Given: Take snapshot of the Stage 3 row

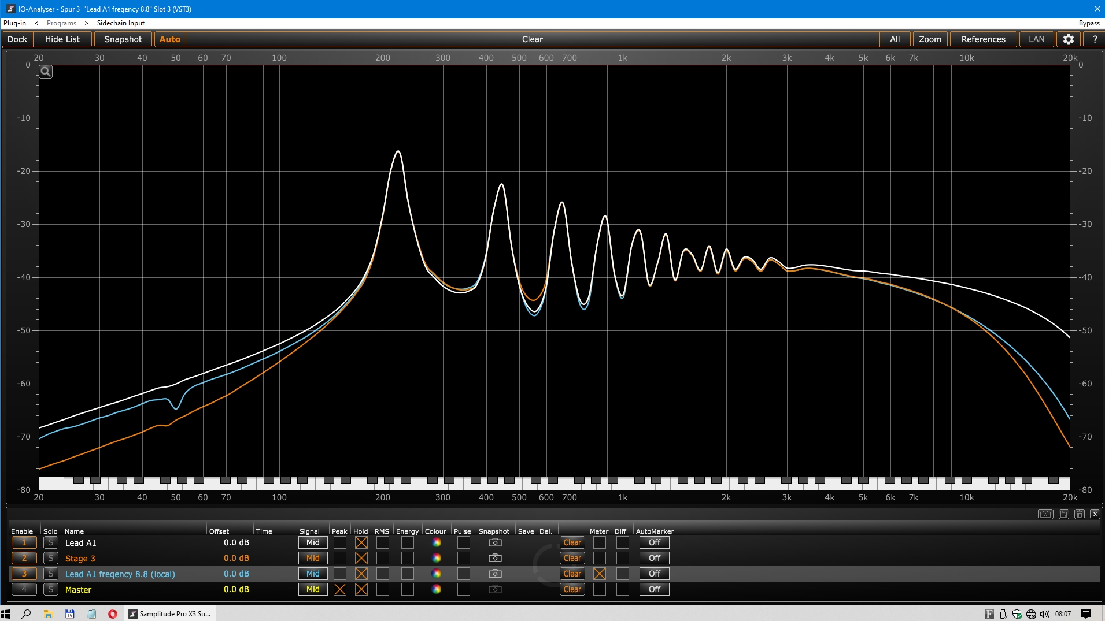Looking at the screenshot, I should pos(495,558).
